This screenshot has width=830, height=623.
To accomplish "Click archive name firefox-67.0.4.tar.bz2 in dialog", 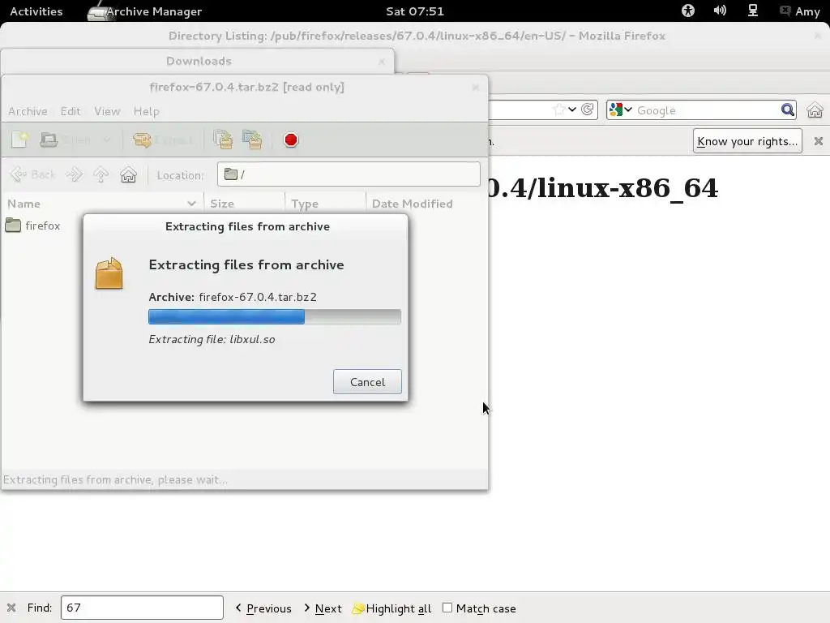I will [x=258, y=297].
